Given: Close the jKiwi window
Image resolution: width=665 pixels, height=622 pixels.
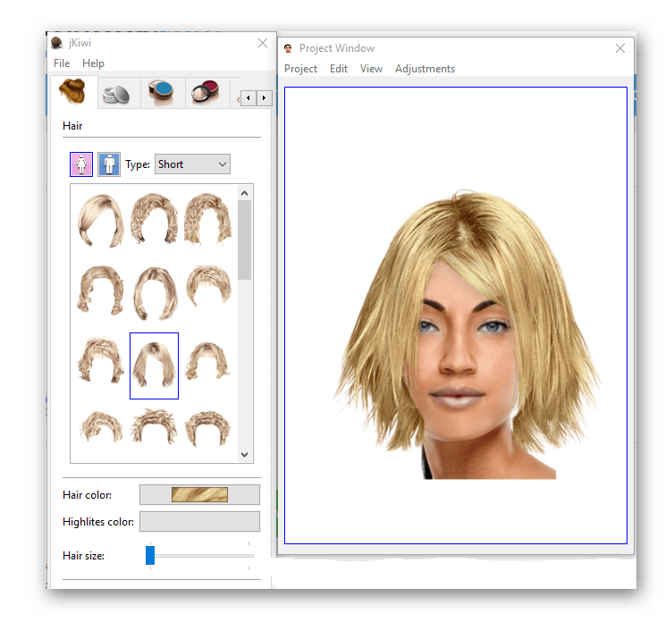Looking at the screenshot, I should tap(263, 43).
